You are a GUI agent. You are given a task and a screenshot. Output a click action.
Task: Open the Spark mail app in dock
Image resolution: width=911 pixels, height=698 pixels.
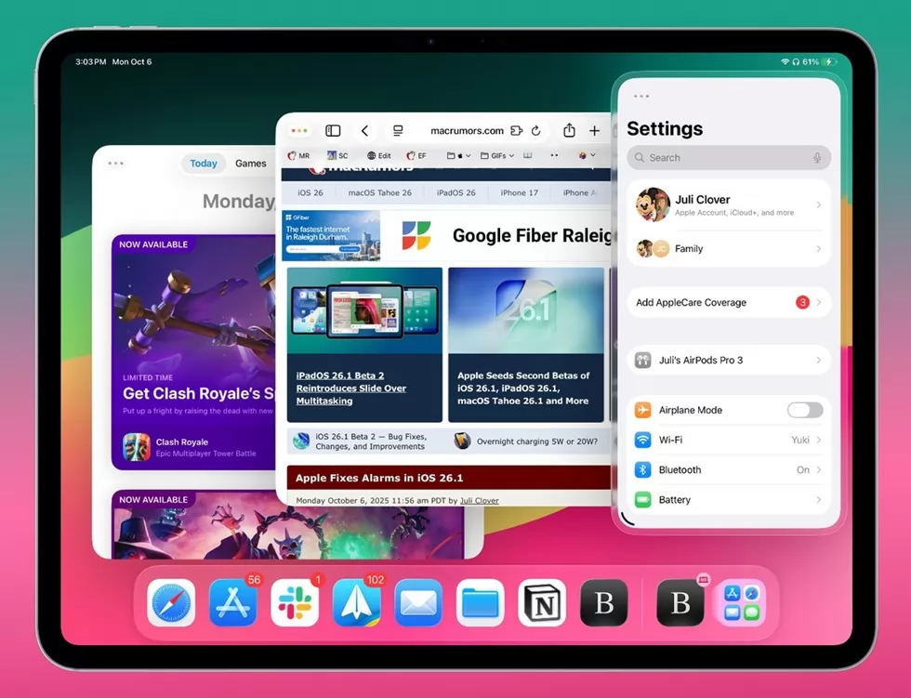[357, 602]
